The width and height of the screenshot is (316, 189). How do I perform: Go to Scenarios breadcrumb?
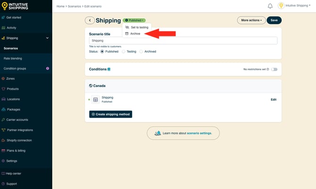(x=75, y=7)
